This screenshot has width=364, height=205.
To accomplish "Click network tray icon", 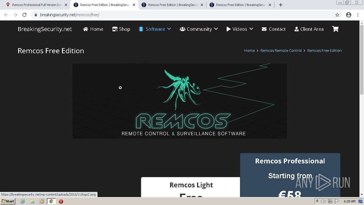I will pyautogui.click(x=330, y=201).
